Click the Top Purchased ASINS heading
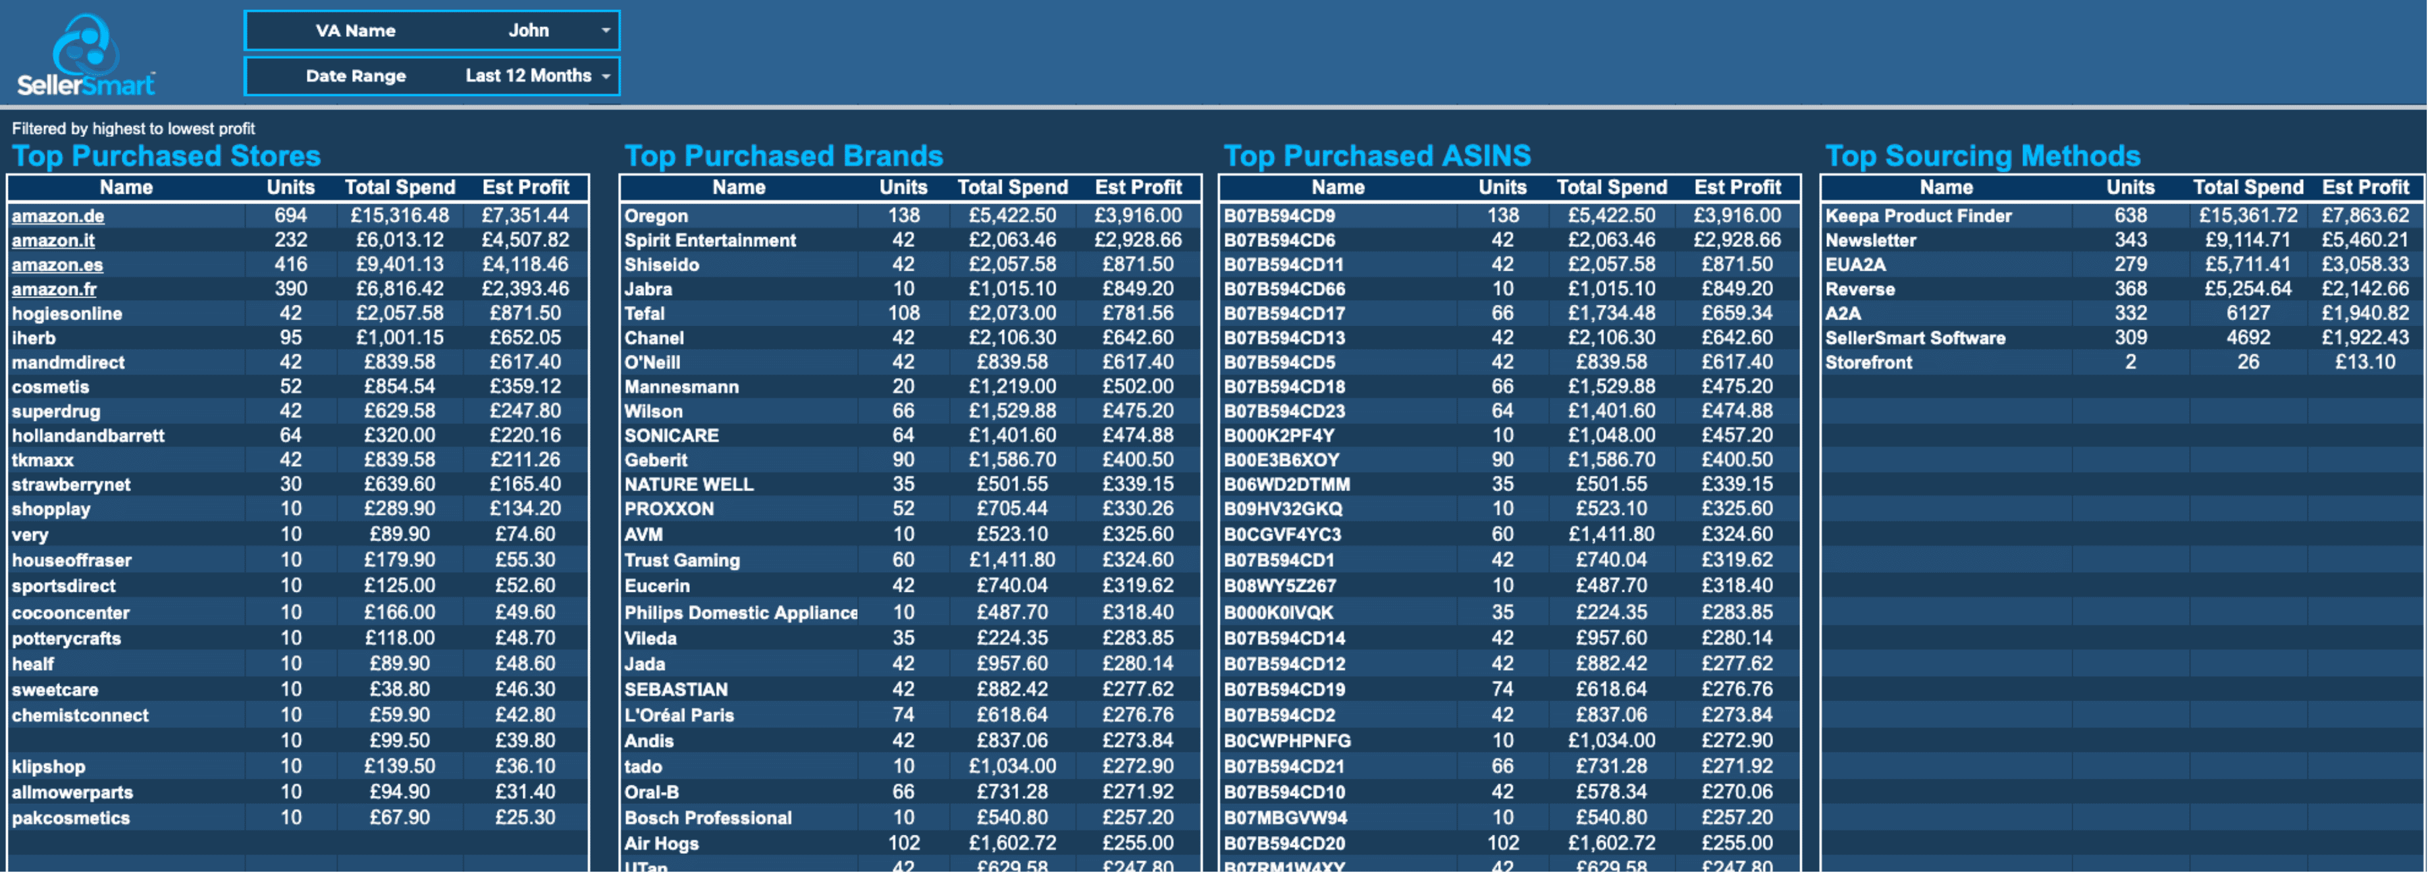Screen dimensions: 2430x875 pos(1377,155)
